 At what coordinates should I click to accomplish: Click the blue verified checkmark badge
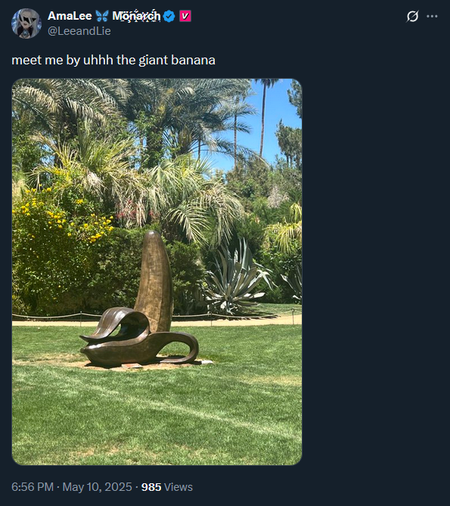click(169, 16)
